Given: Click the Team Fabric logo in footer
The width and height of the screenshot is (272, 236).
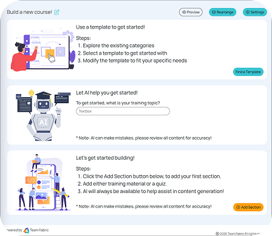Looking at the screenshot, I should (x=26, y=230).
